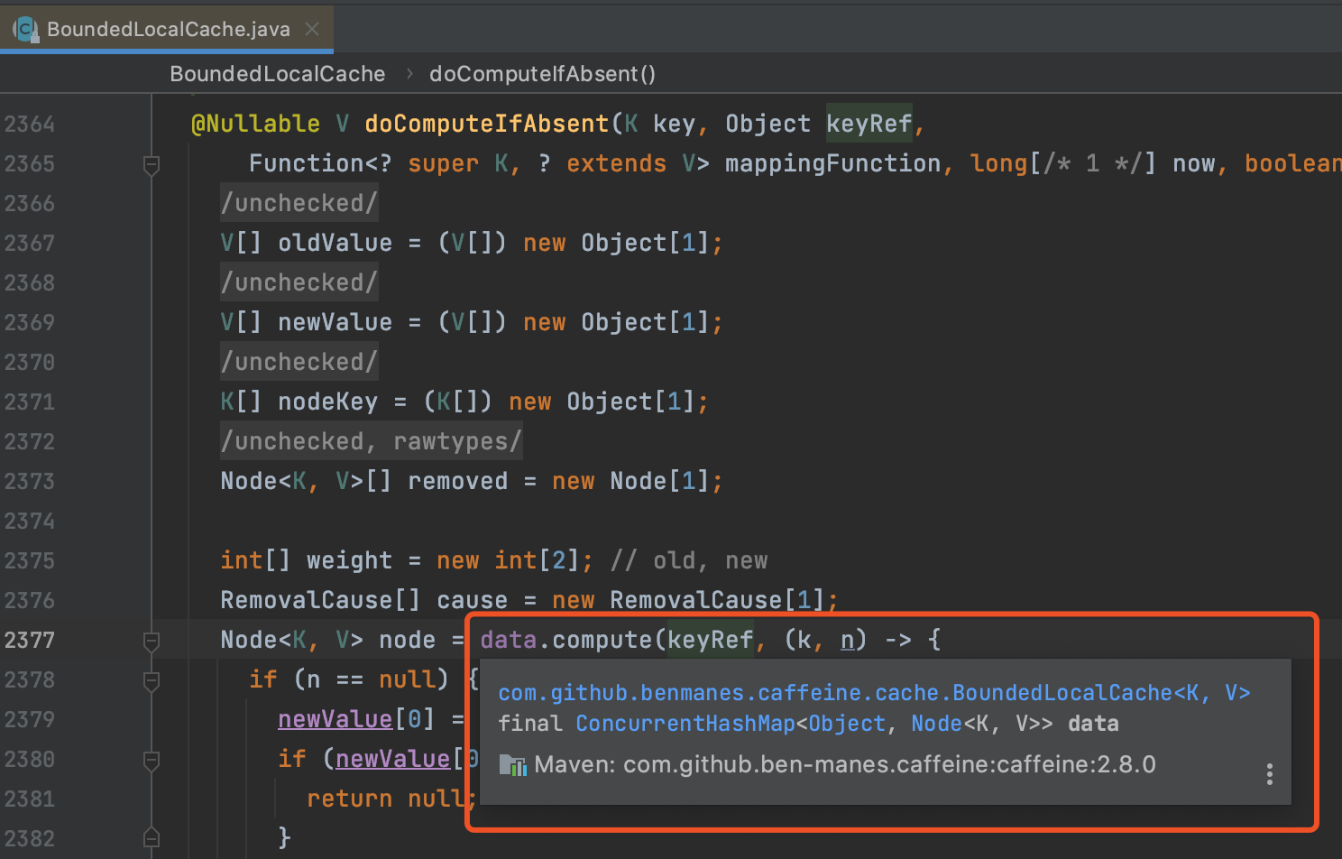Click the removed variable on line 2373

[x=458, y=481]
